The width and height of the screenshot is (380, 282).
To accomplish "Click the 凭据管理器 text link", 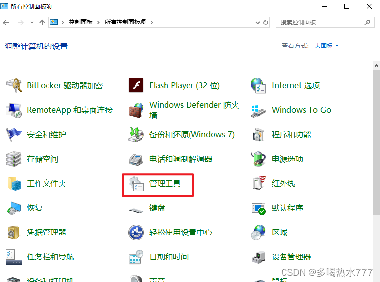I will 47,233.
